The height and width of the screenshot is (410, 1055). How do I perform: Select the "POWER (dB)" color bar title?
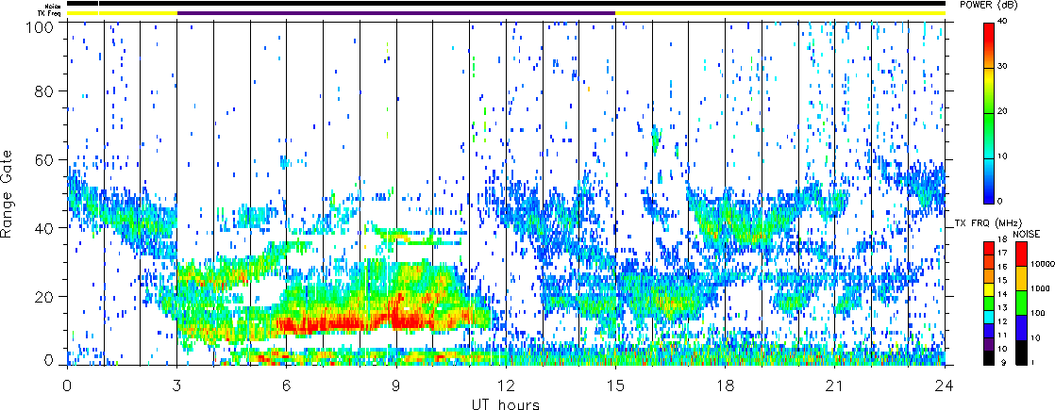[990, 5]
